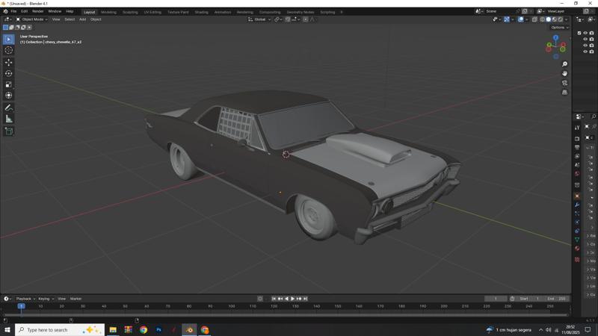
Task: Select the Annotate tool
Action: pos(9,108)
